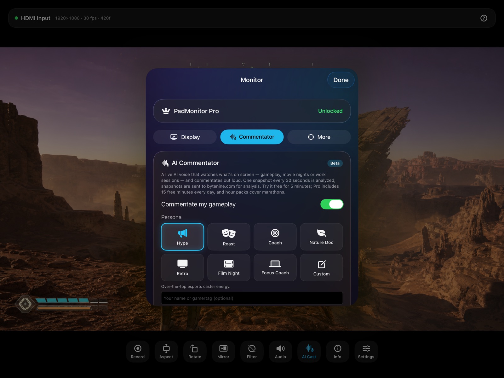Select the Hype persona
The height and width of the screenshot is (378, 504).
[x=182, y=237]
